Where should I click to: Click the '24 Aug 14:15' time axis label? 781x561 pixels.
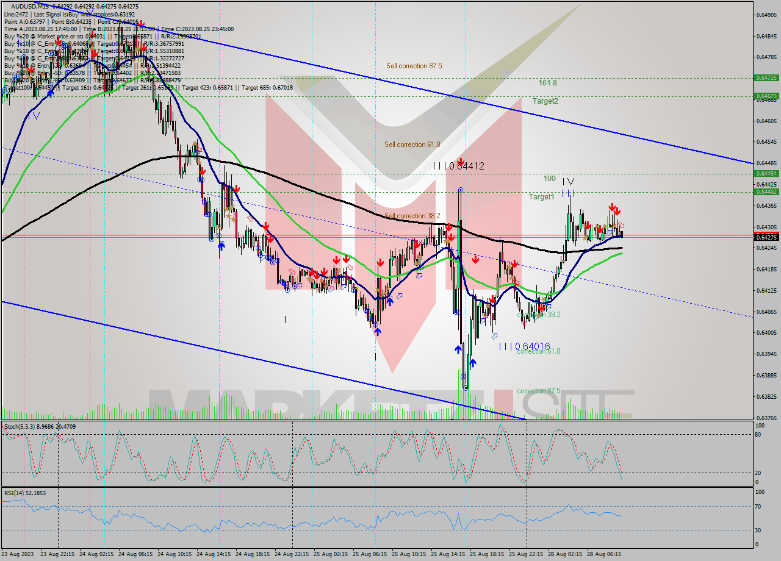pos(214,554)
